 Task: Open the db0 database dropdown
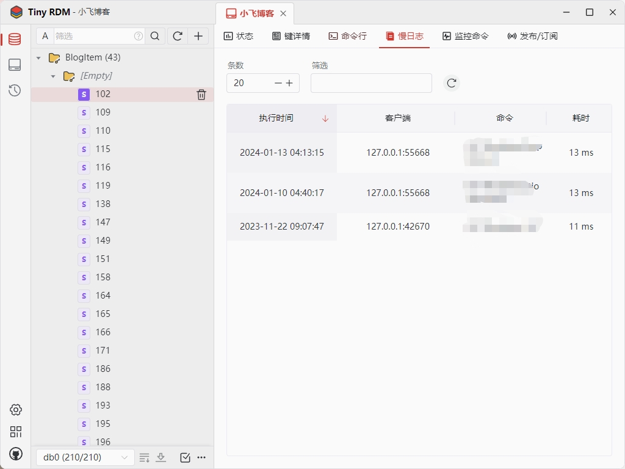point(85,457)
